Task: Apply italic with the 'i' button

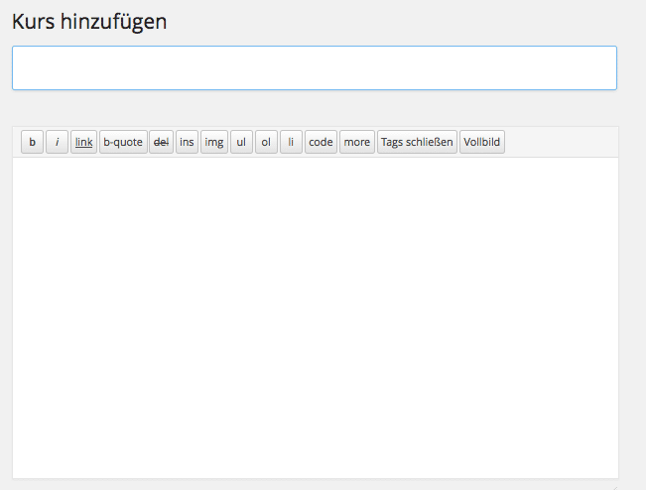Action: [57, 142]
